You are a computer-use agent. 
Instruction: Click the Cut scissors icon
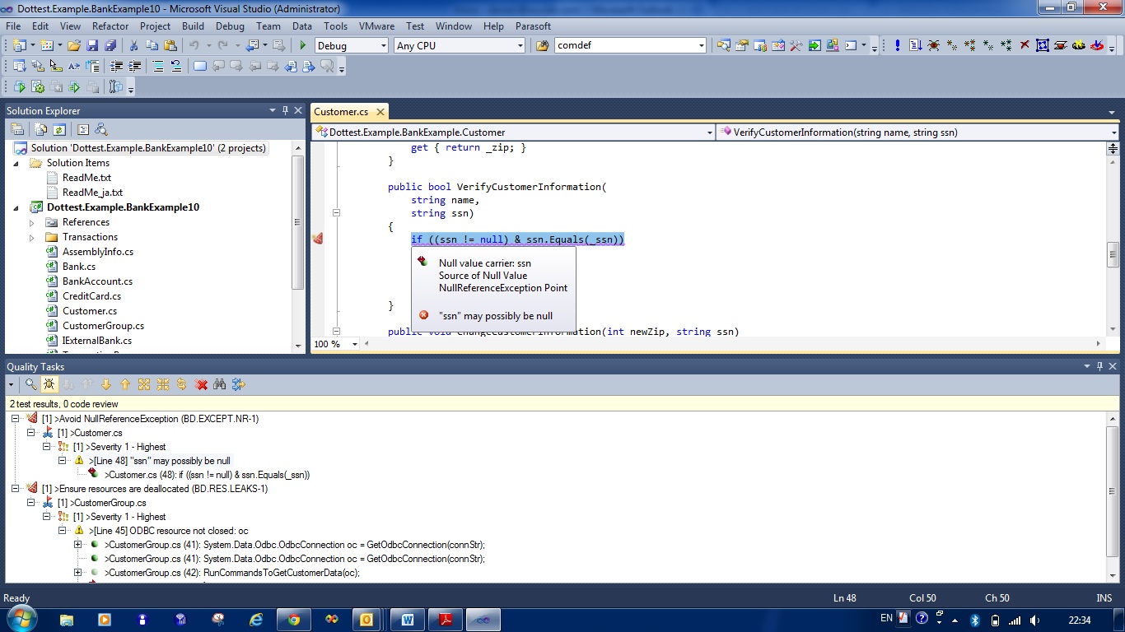click(x=133, y=46)
